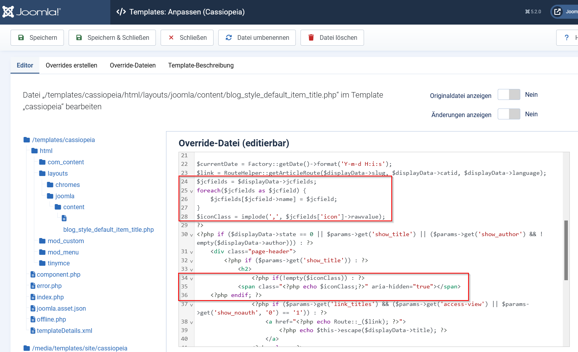The height and width of the screenshot is (352, 578).
Task: Collapse code fold arrow on line 25
Action: point(191,191)
